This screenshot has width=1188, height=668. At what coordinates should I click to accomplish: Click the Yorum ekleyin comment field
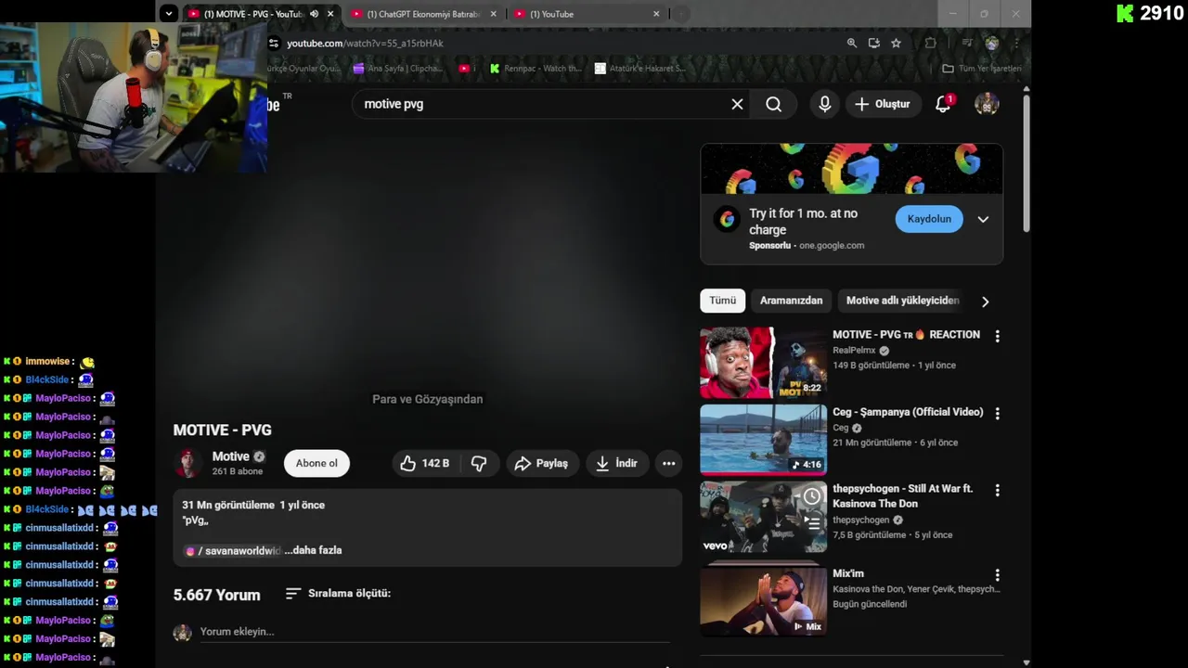click(x=434, y=632)
